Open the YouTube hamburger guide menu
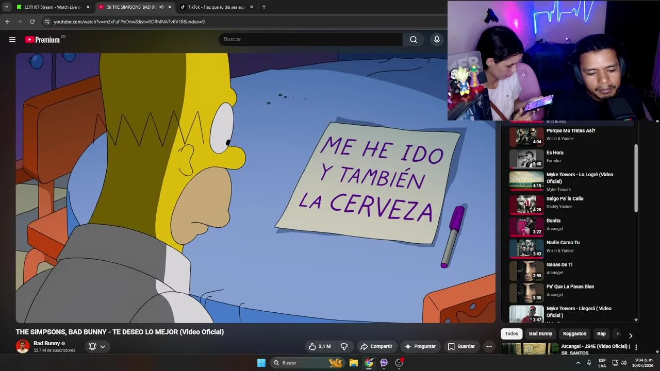Screen dimensions: 660x371 tap(12, 40)
